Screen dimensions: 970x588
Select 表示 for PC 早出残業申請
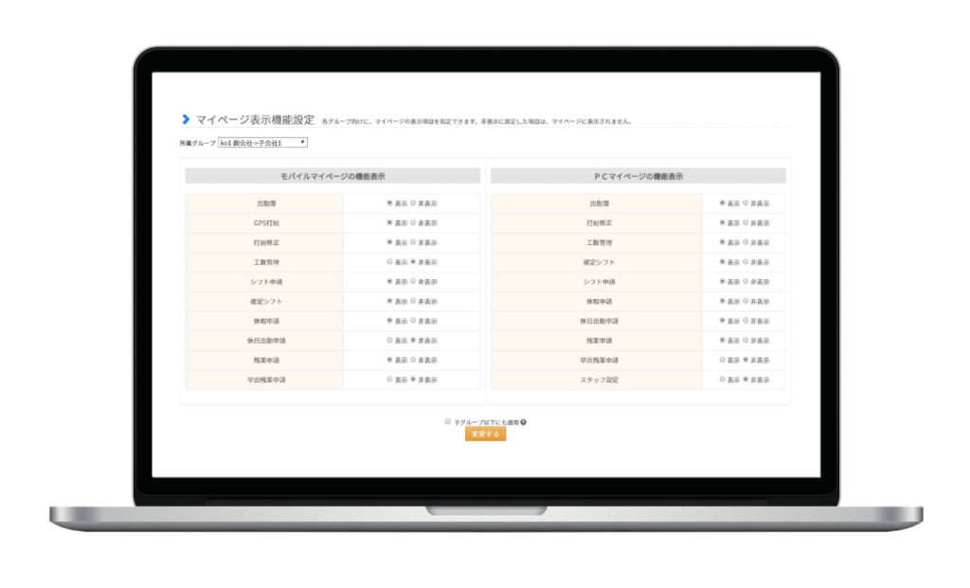coord(723,360)
